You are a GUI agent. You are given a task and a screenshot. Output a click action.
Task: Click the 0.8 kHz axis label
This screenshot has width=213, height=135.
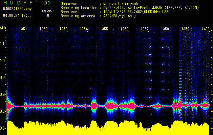pos(3,94)
